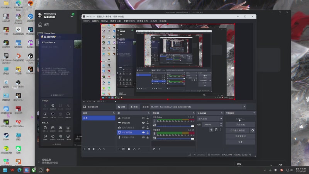Float the audio mixer dock with its header icon
The height and width of the screenshot is (174, 309).
[x=194, y=113]
